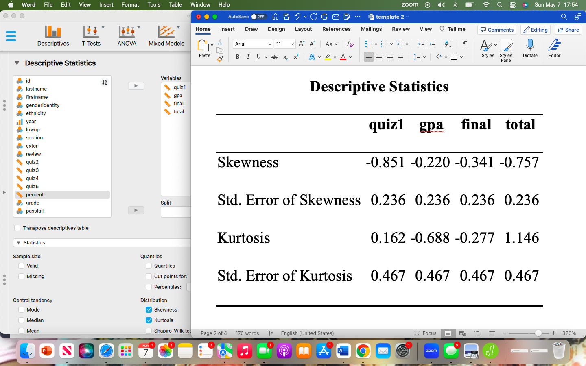Image resolution: width=586 pixels, height=366 pixels.
Task: Open the Table menu in menu bar
Action: (175, 4)
